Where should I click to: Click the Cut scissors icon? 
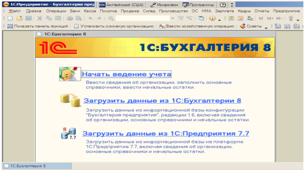pyautogui.click(x=40, y=18)
